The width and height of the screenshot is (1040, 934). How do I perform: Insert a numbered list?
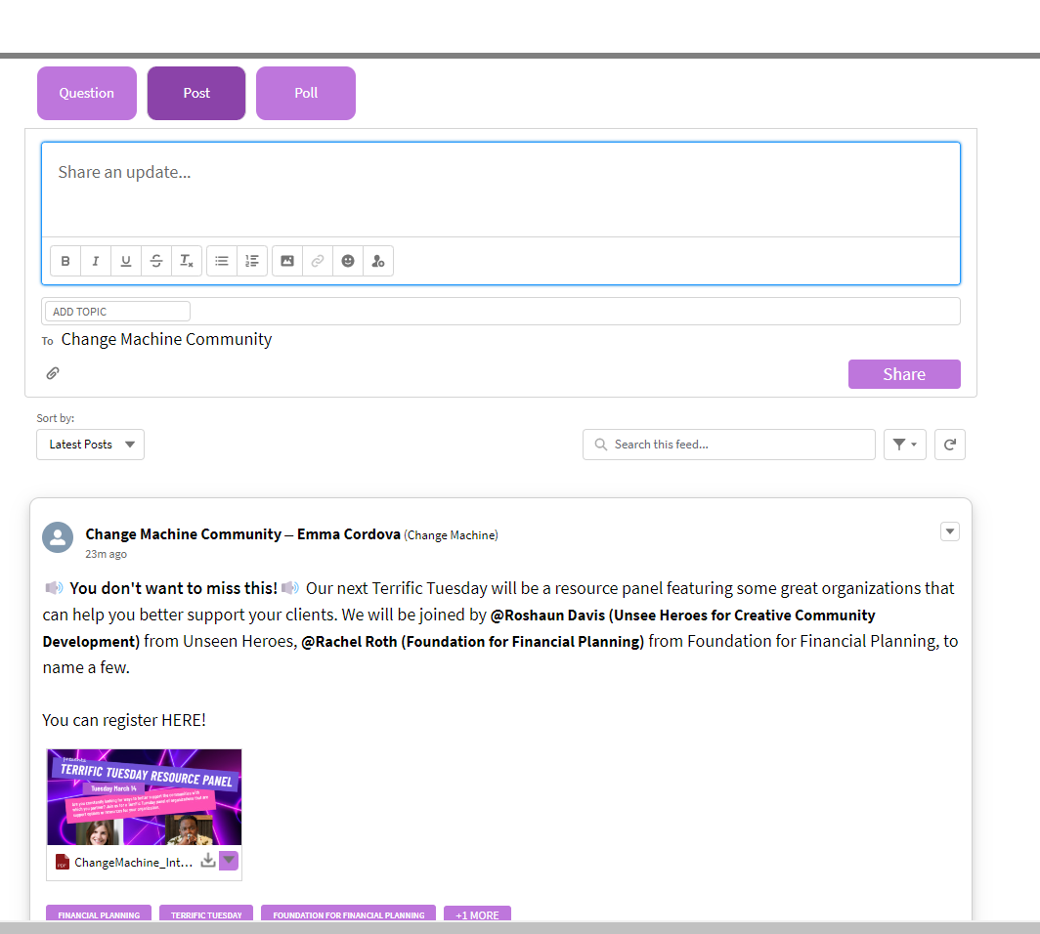click(x=252, y=261)
